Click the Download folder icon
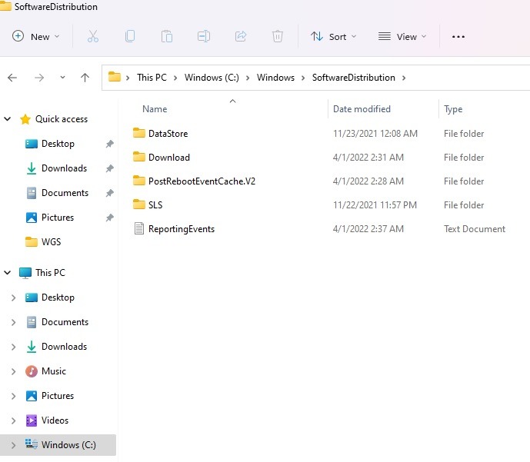This screenshot has width=530, height=462. click(x=139, y=157)
